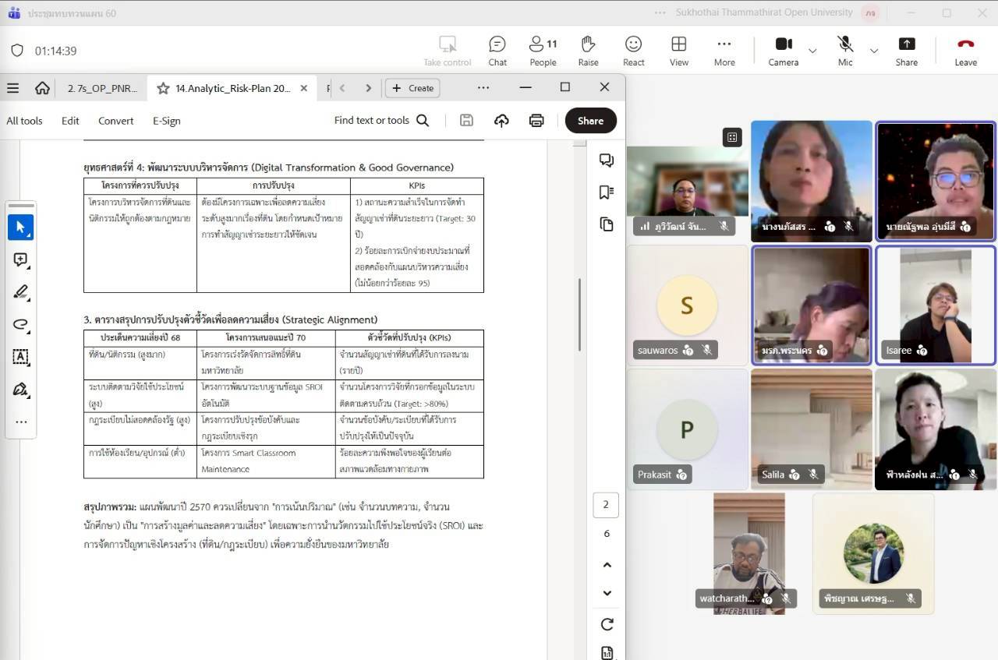The height and width of the screenshot is (660, 998).
Task: Leave the Teams meeting
Action: pyautogui.click(x=965, y=51)
